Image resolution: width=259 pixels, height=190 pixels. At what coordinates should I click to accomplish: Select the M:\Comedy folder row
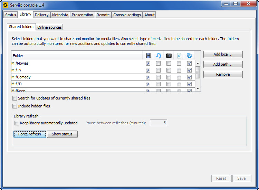point(69,77)
